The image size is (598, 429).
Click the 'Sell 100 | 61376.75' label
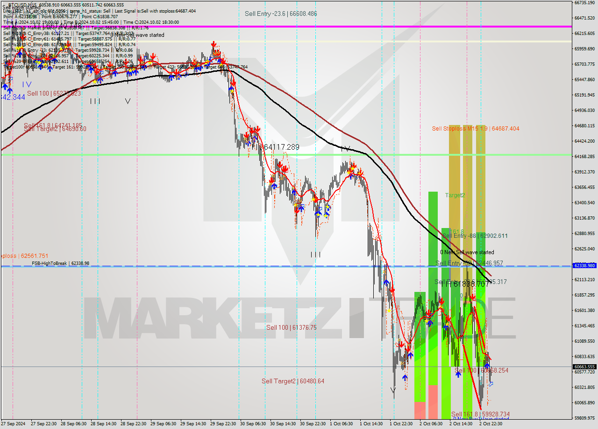[292, 328]
